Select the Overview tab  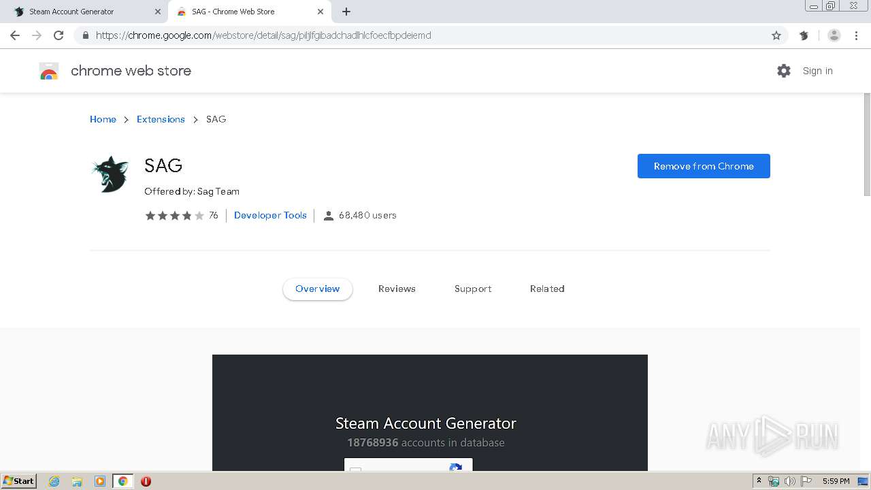(x=318, y=289)
